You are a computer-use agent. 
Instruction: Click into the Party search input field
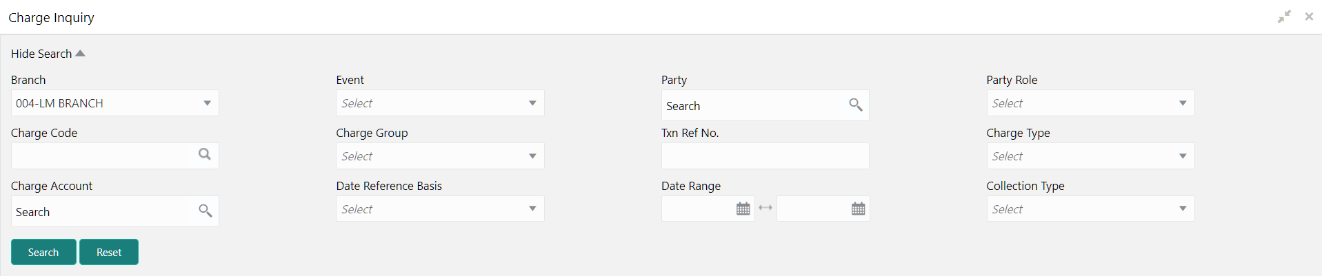(752, 106)
